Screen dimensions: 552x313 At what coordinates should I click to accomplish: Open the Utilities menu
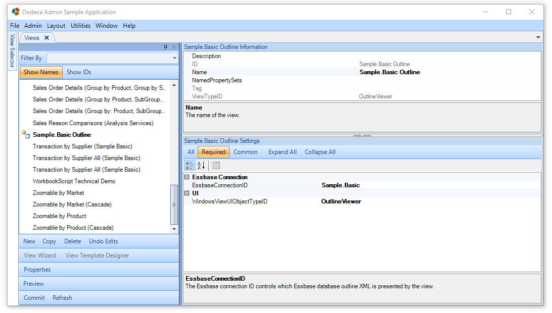click(80, 26)
